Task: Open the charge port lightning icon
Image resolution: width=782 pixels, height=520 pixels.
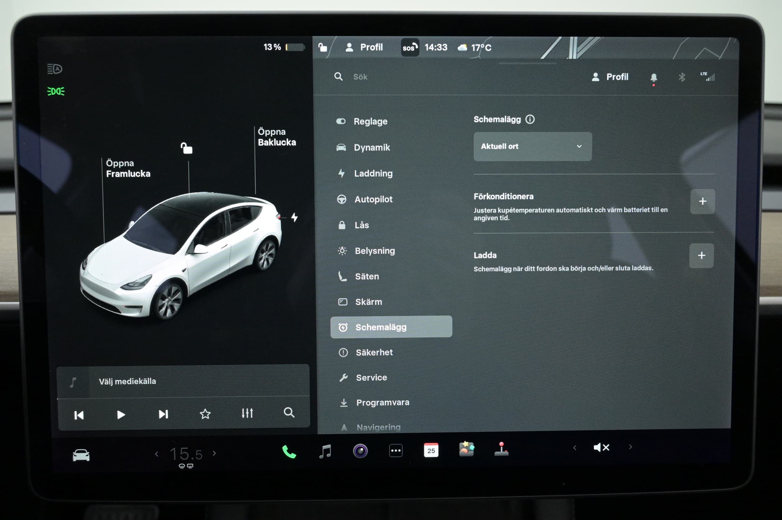Action: pyautogui.click(x=294, y=217)
